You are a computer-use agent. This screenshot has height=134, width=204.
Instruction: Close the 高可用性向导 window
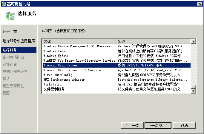[200, 4]
